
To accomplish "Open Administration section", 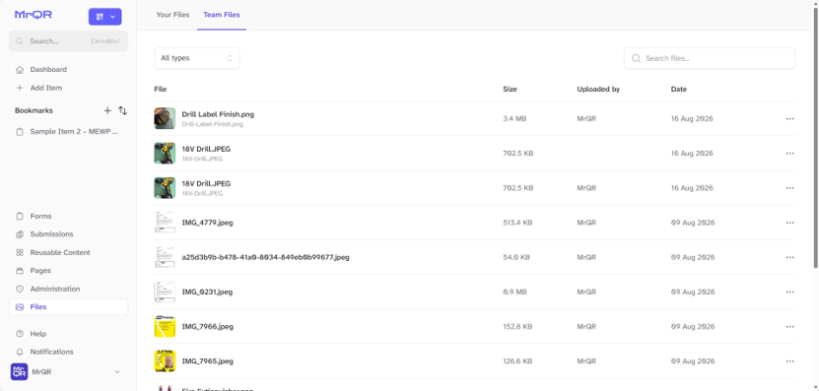I will (55, 289).
